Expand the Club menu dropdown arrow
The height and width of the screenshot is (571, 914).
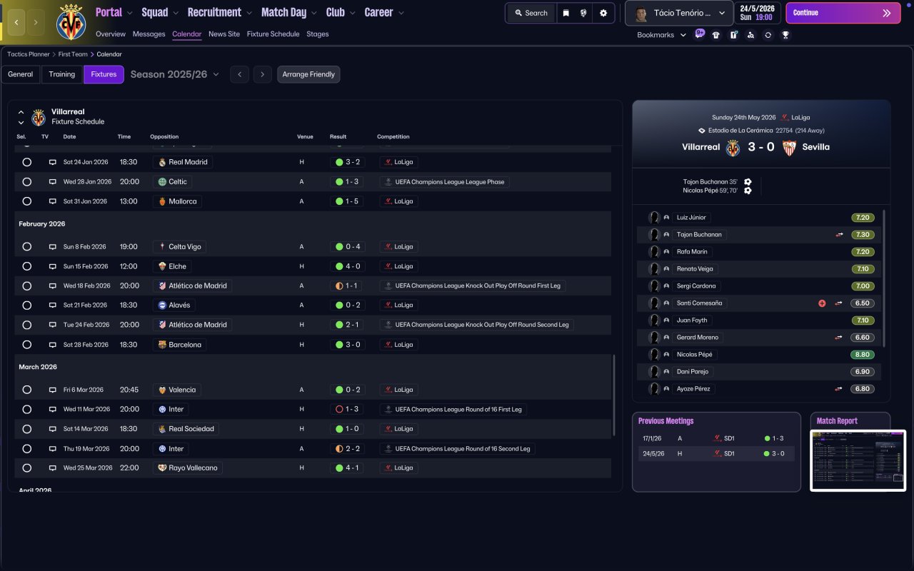(x=352, y=13)
